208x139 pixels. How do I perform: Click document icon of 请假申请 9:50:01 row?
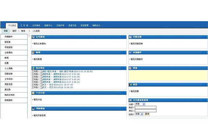(x=41, y=82)
